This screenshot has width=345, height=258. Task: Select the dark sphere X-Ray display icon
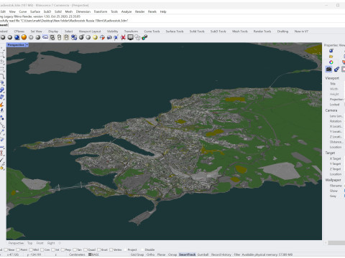38,37
